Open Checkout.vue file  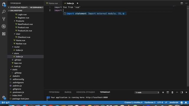pyautogui.click(x=24, y=37)
